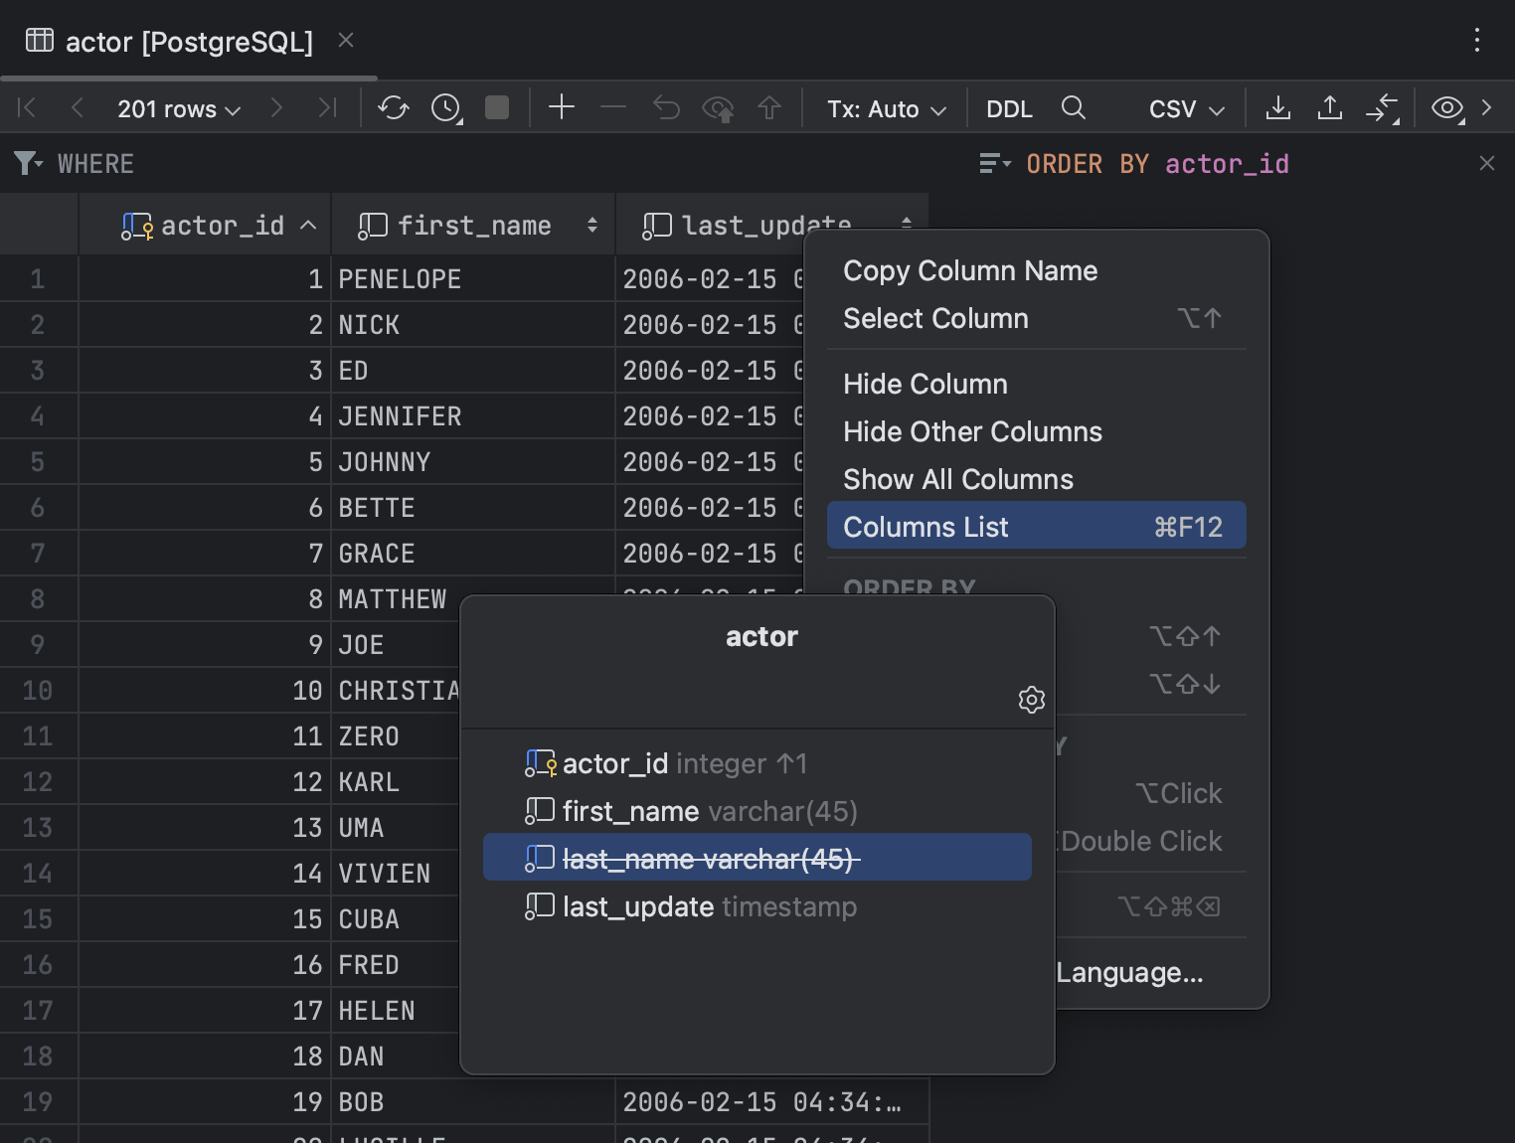Toggle sorting on the first_name column
The width and height of the screenshot is (1515, 1143).
click(x=590, y=225)
